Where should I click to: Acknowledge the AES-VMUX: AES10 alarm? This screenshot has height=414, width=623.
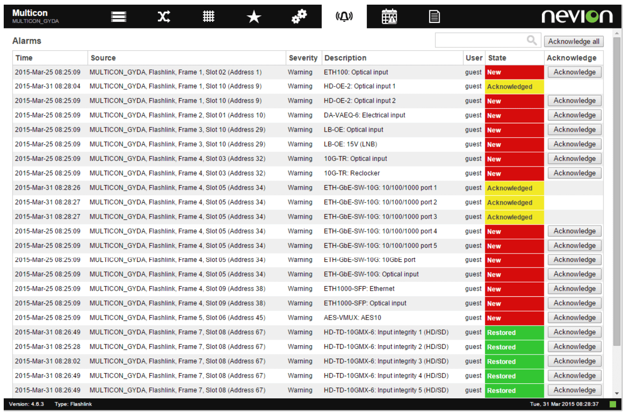coord(574,317)
